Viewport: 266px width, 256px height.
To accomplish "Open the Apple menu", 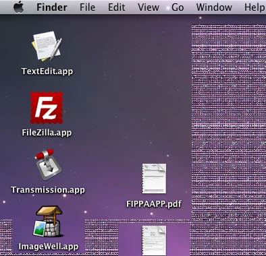I will pyautogui.click(x=18, y=7).
